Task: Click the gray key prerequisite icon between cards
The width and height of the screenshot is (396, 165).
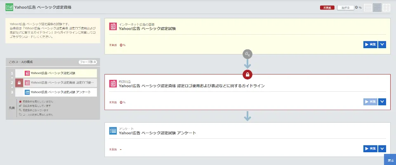Action: (247, 54)
